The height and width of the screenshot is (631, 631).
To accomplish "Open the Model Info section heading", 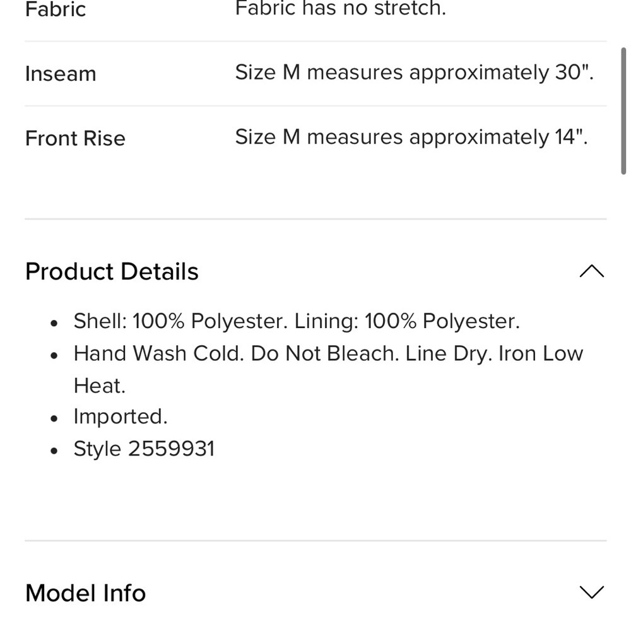I will click(x=85, y=593).
